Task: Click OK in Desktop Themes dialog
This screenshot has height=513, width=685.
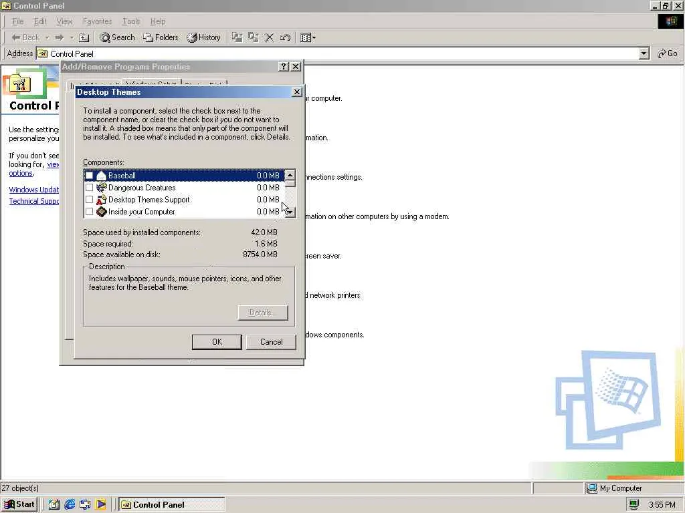Action: [x=217, y=342]
